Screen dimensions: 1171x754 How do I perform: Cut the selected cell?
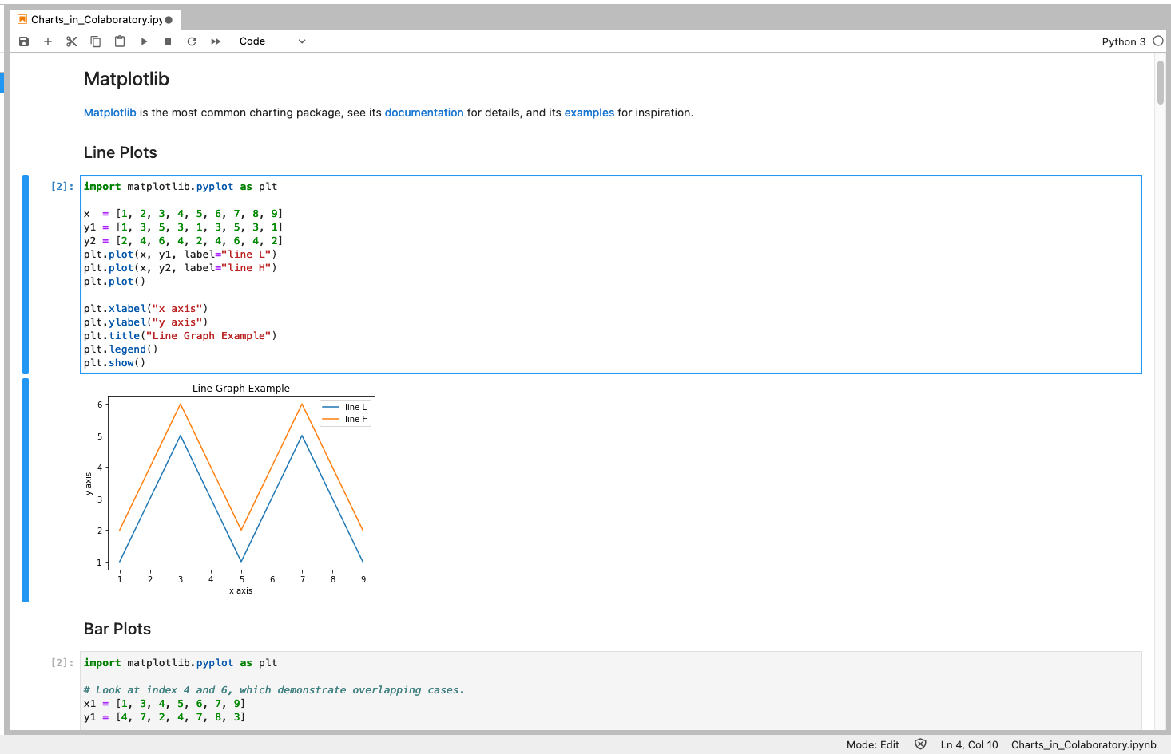point(71,41)
